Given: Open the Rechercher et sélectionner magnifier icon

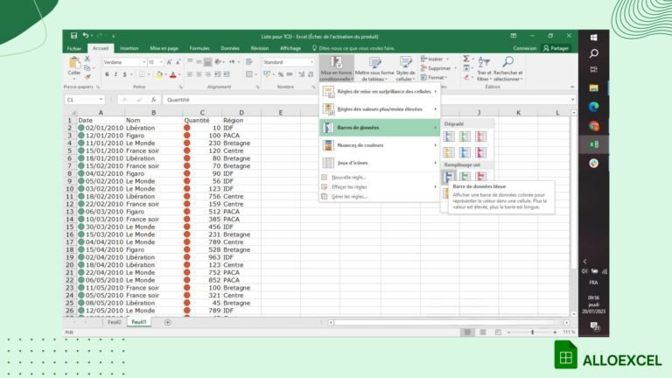Looking at the screenshot, I should click(507, 63).
